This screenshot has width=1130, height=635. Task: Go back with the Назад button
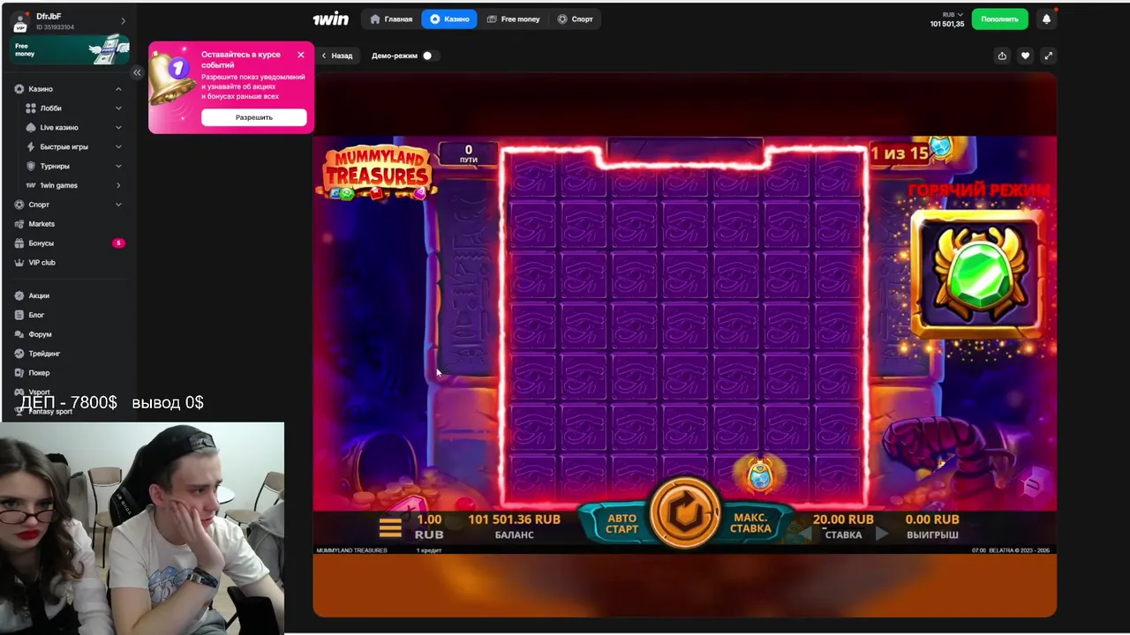coord(336,56)
